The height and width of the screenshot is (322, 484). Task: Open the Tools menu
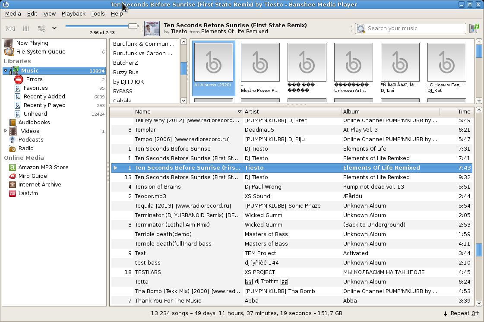click(x=98, y=13)
